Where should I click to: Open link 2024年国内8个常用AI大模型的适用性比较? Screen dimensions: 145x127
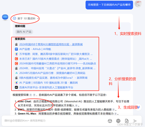[51, 44]
